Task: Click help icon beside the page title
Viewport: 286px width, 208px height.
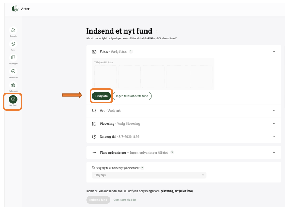Action: 157,32
